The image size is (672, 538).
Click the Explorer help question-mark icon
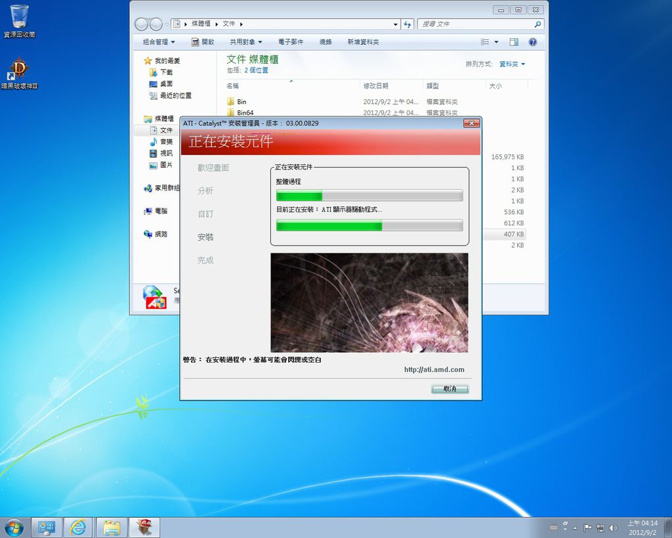coord(532,42)
